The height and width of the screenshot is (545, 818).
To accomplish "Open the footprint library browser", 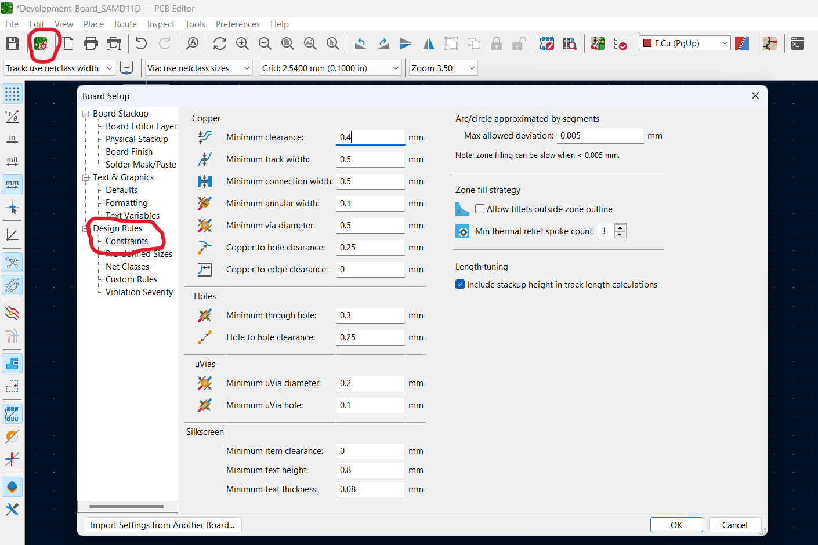I will [x=570, y=43].
